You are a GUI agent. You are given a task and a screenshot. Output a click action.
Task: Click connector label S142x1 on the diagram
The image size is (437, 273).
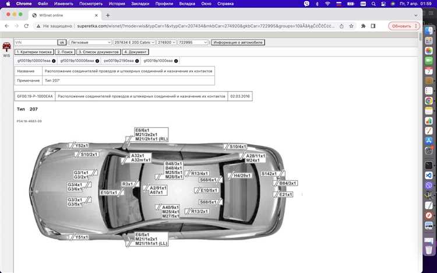click(x=269, y=174)
